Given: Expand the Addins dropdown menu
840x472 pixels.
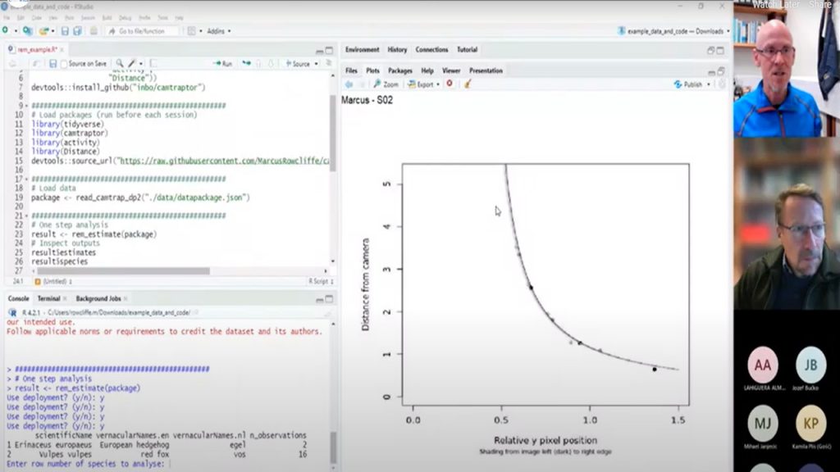Looking at the screenshot, I should (x=218, y=31).
